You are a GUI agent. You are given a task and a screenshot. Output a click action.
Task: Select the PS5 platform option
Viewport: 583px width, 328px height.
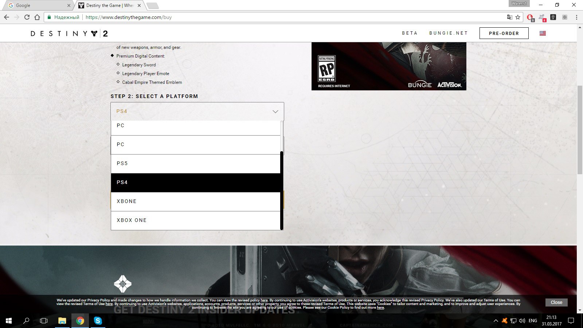click(196, 164)
